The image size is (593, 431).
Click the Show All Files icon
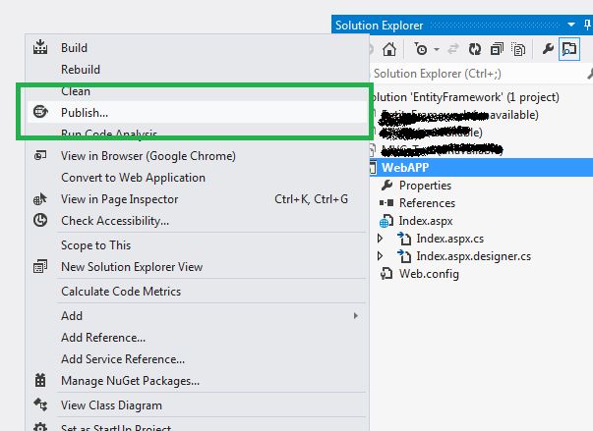point(515,48)
